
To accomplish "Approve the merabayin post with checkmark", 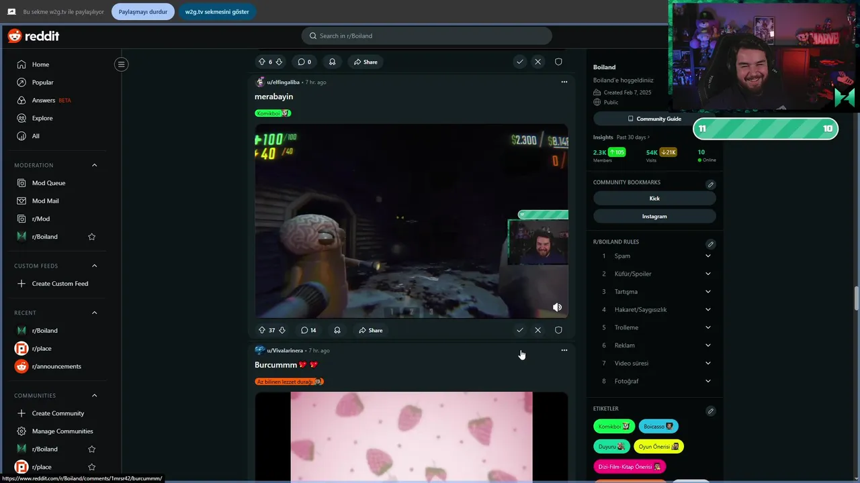I will pyautogui.click(x=519, y=330).
